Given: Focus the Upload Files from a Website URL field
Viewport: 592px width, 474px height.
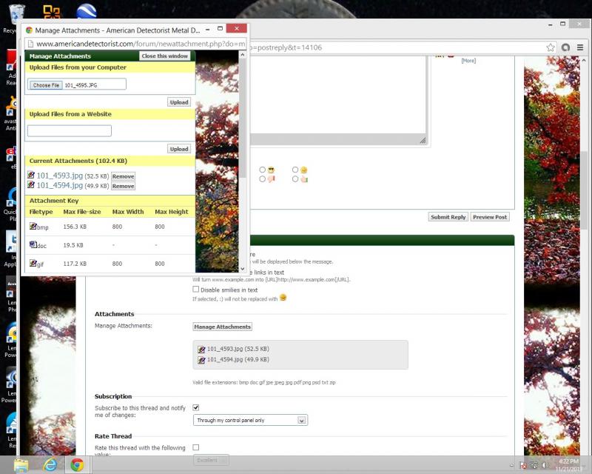Looking at the screenshot, I should [x=70, y=131].
